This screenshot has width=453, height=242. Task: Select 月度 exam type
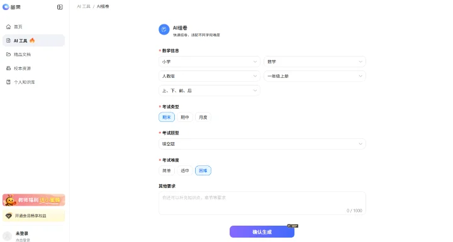pyautogui.click(x=203, y=118)
